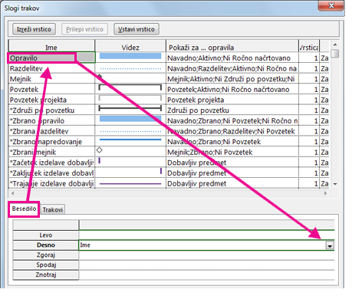
Task: Click the empty Zgoraj value field
Action: click(x=207, y=255)
